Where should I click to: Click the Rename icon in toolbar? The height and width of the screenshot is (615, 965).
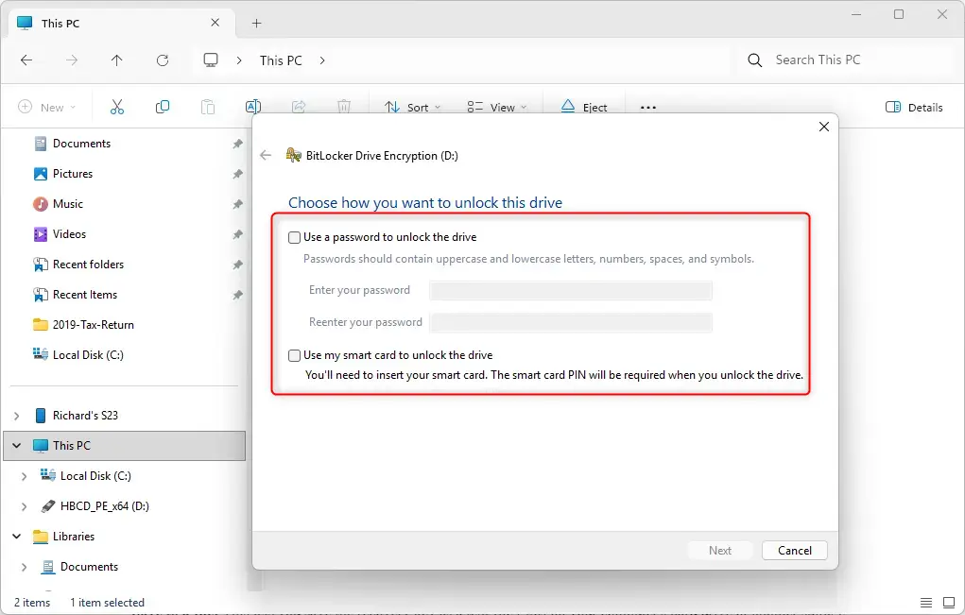(253, 107)
